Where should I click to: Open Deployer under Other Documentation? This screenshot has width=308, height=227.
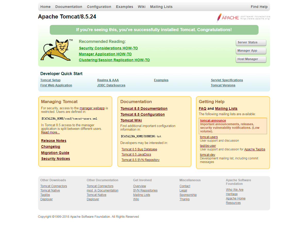coord(93,199)
